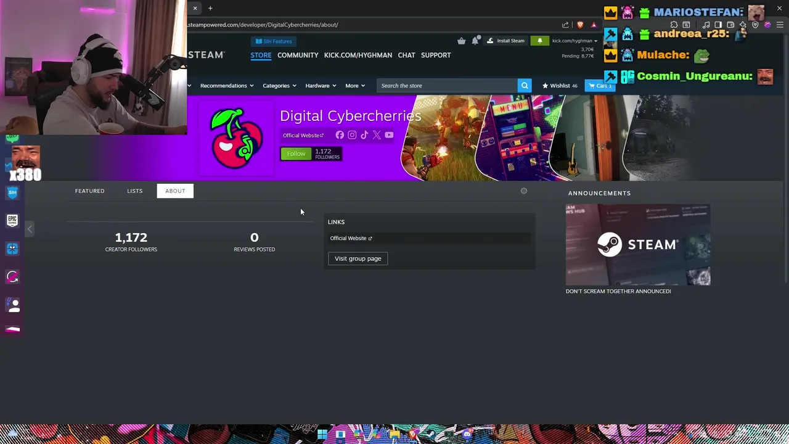The image size is (789, 444).
Task: Open Discord from the taskbar
Action: [467, 434]
